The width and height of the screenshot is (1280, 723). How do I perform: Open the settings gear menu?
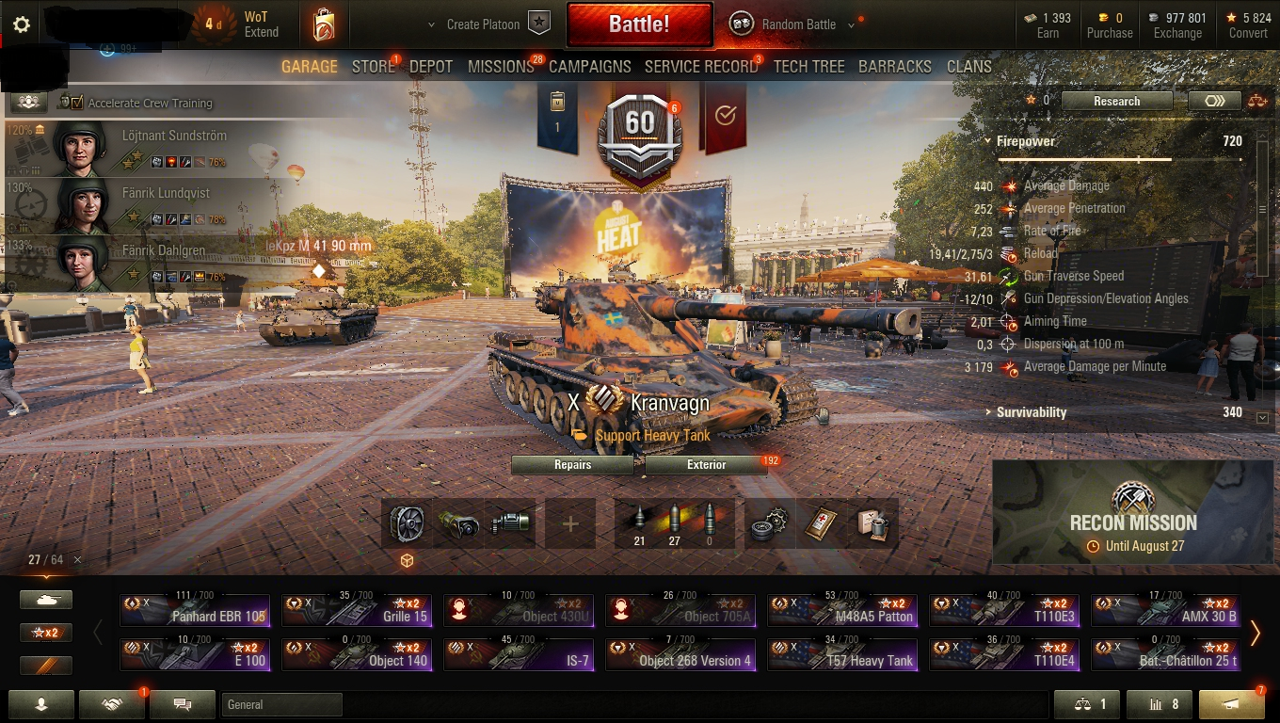point(22,24)
